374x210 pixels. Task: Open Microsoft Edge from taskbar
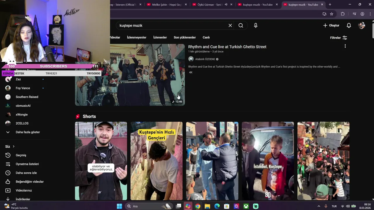217,206
